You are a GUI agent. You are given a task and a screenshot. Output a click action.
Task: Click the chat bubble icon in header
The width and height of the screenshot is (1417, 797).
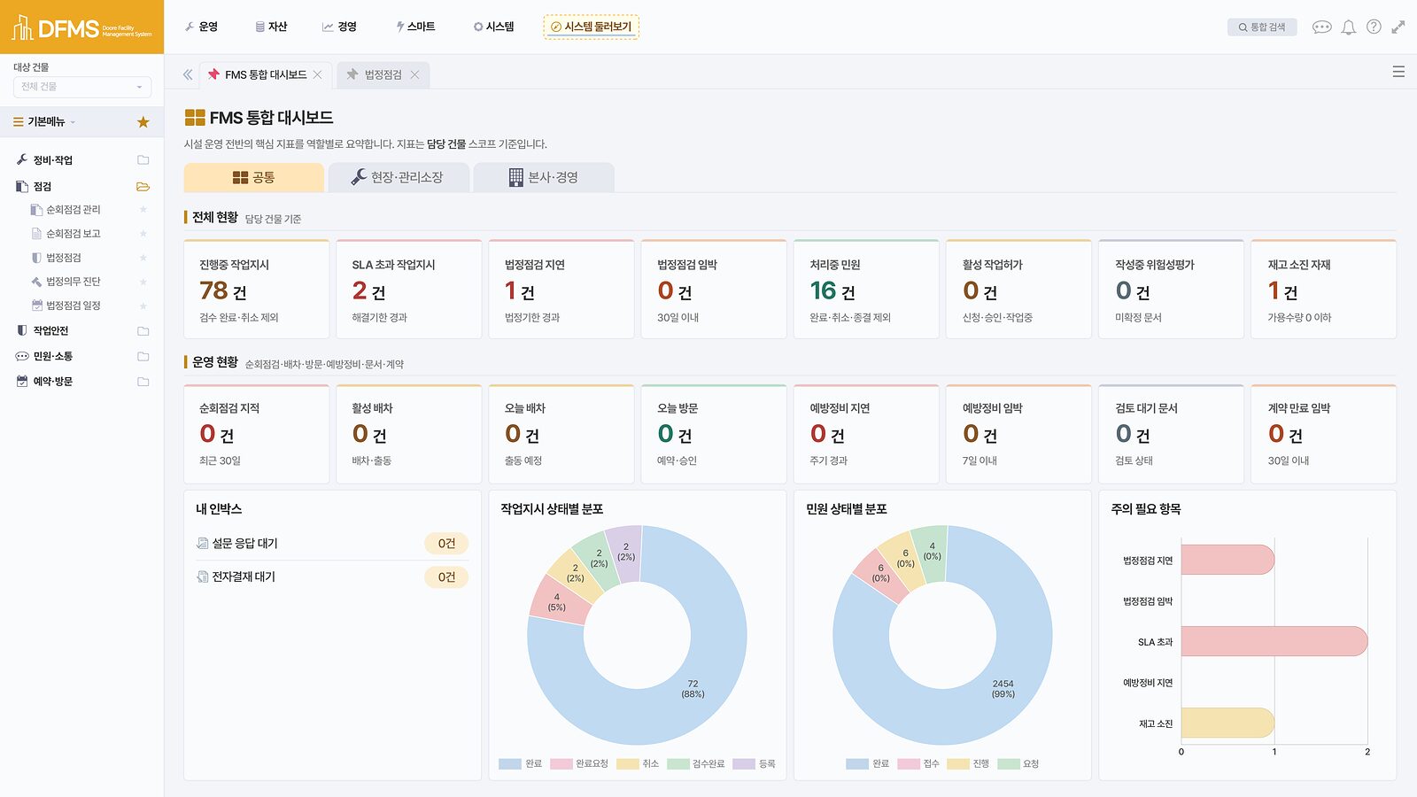pos(1322,27)
